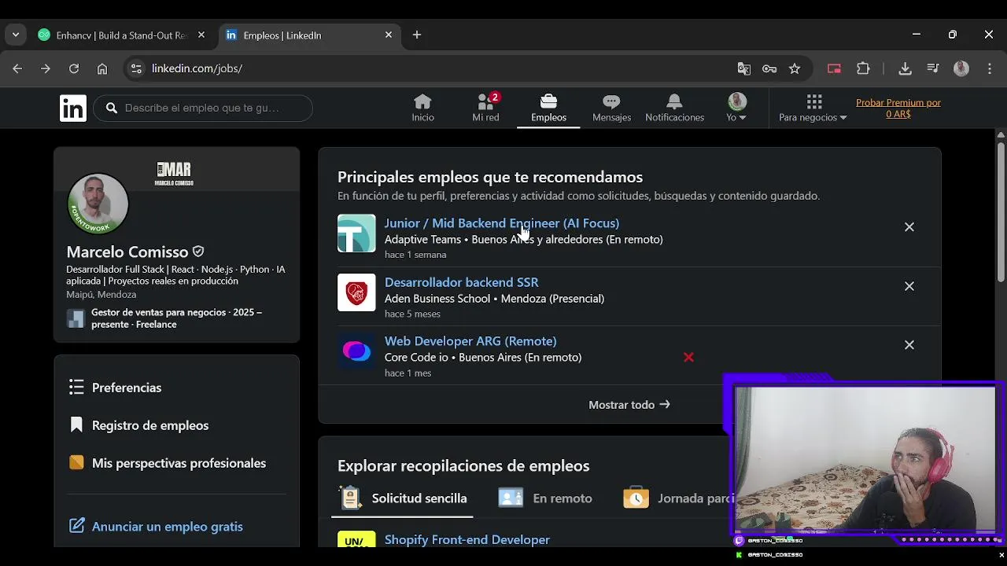The image size is (1007, 566).
Task: View site information for linkedin.com
Action: (x=136, y=68)
